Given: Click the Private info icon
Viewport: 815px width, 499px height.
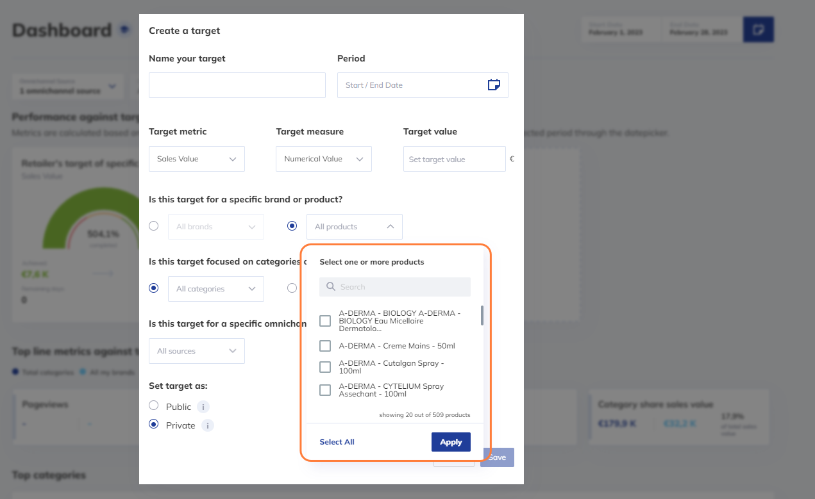Looking at the screenshot, I should [207, 425].
